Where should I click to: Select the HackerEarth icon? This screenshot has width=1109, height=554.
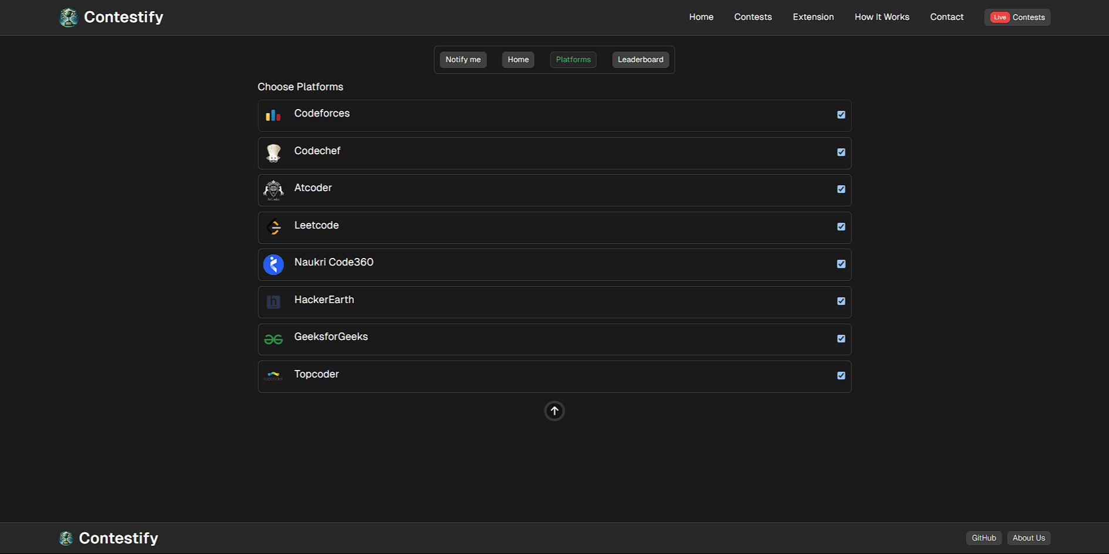pos(273,302)
